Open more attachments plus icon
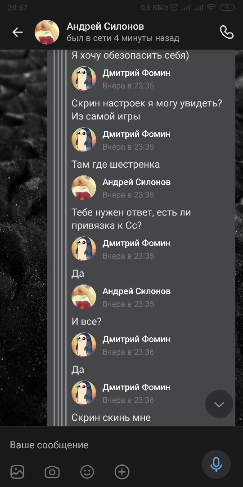This screenshot has width=243, height=487. click(122, 472)
